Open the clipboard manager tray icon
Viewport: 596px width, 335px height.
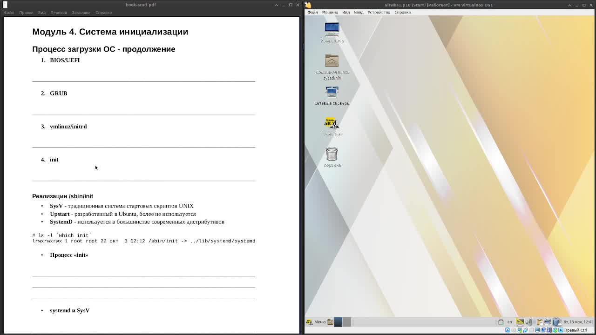pyautogui.click(x=540, y=322)
